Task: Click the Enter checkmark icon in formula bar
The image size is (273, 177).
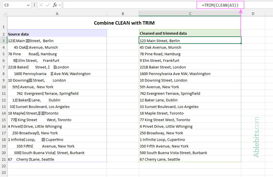Action: tap(48, 5)
